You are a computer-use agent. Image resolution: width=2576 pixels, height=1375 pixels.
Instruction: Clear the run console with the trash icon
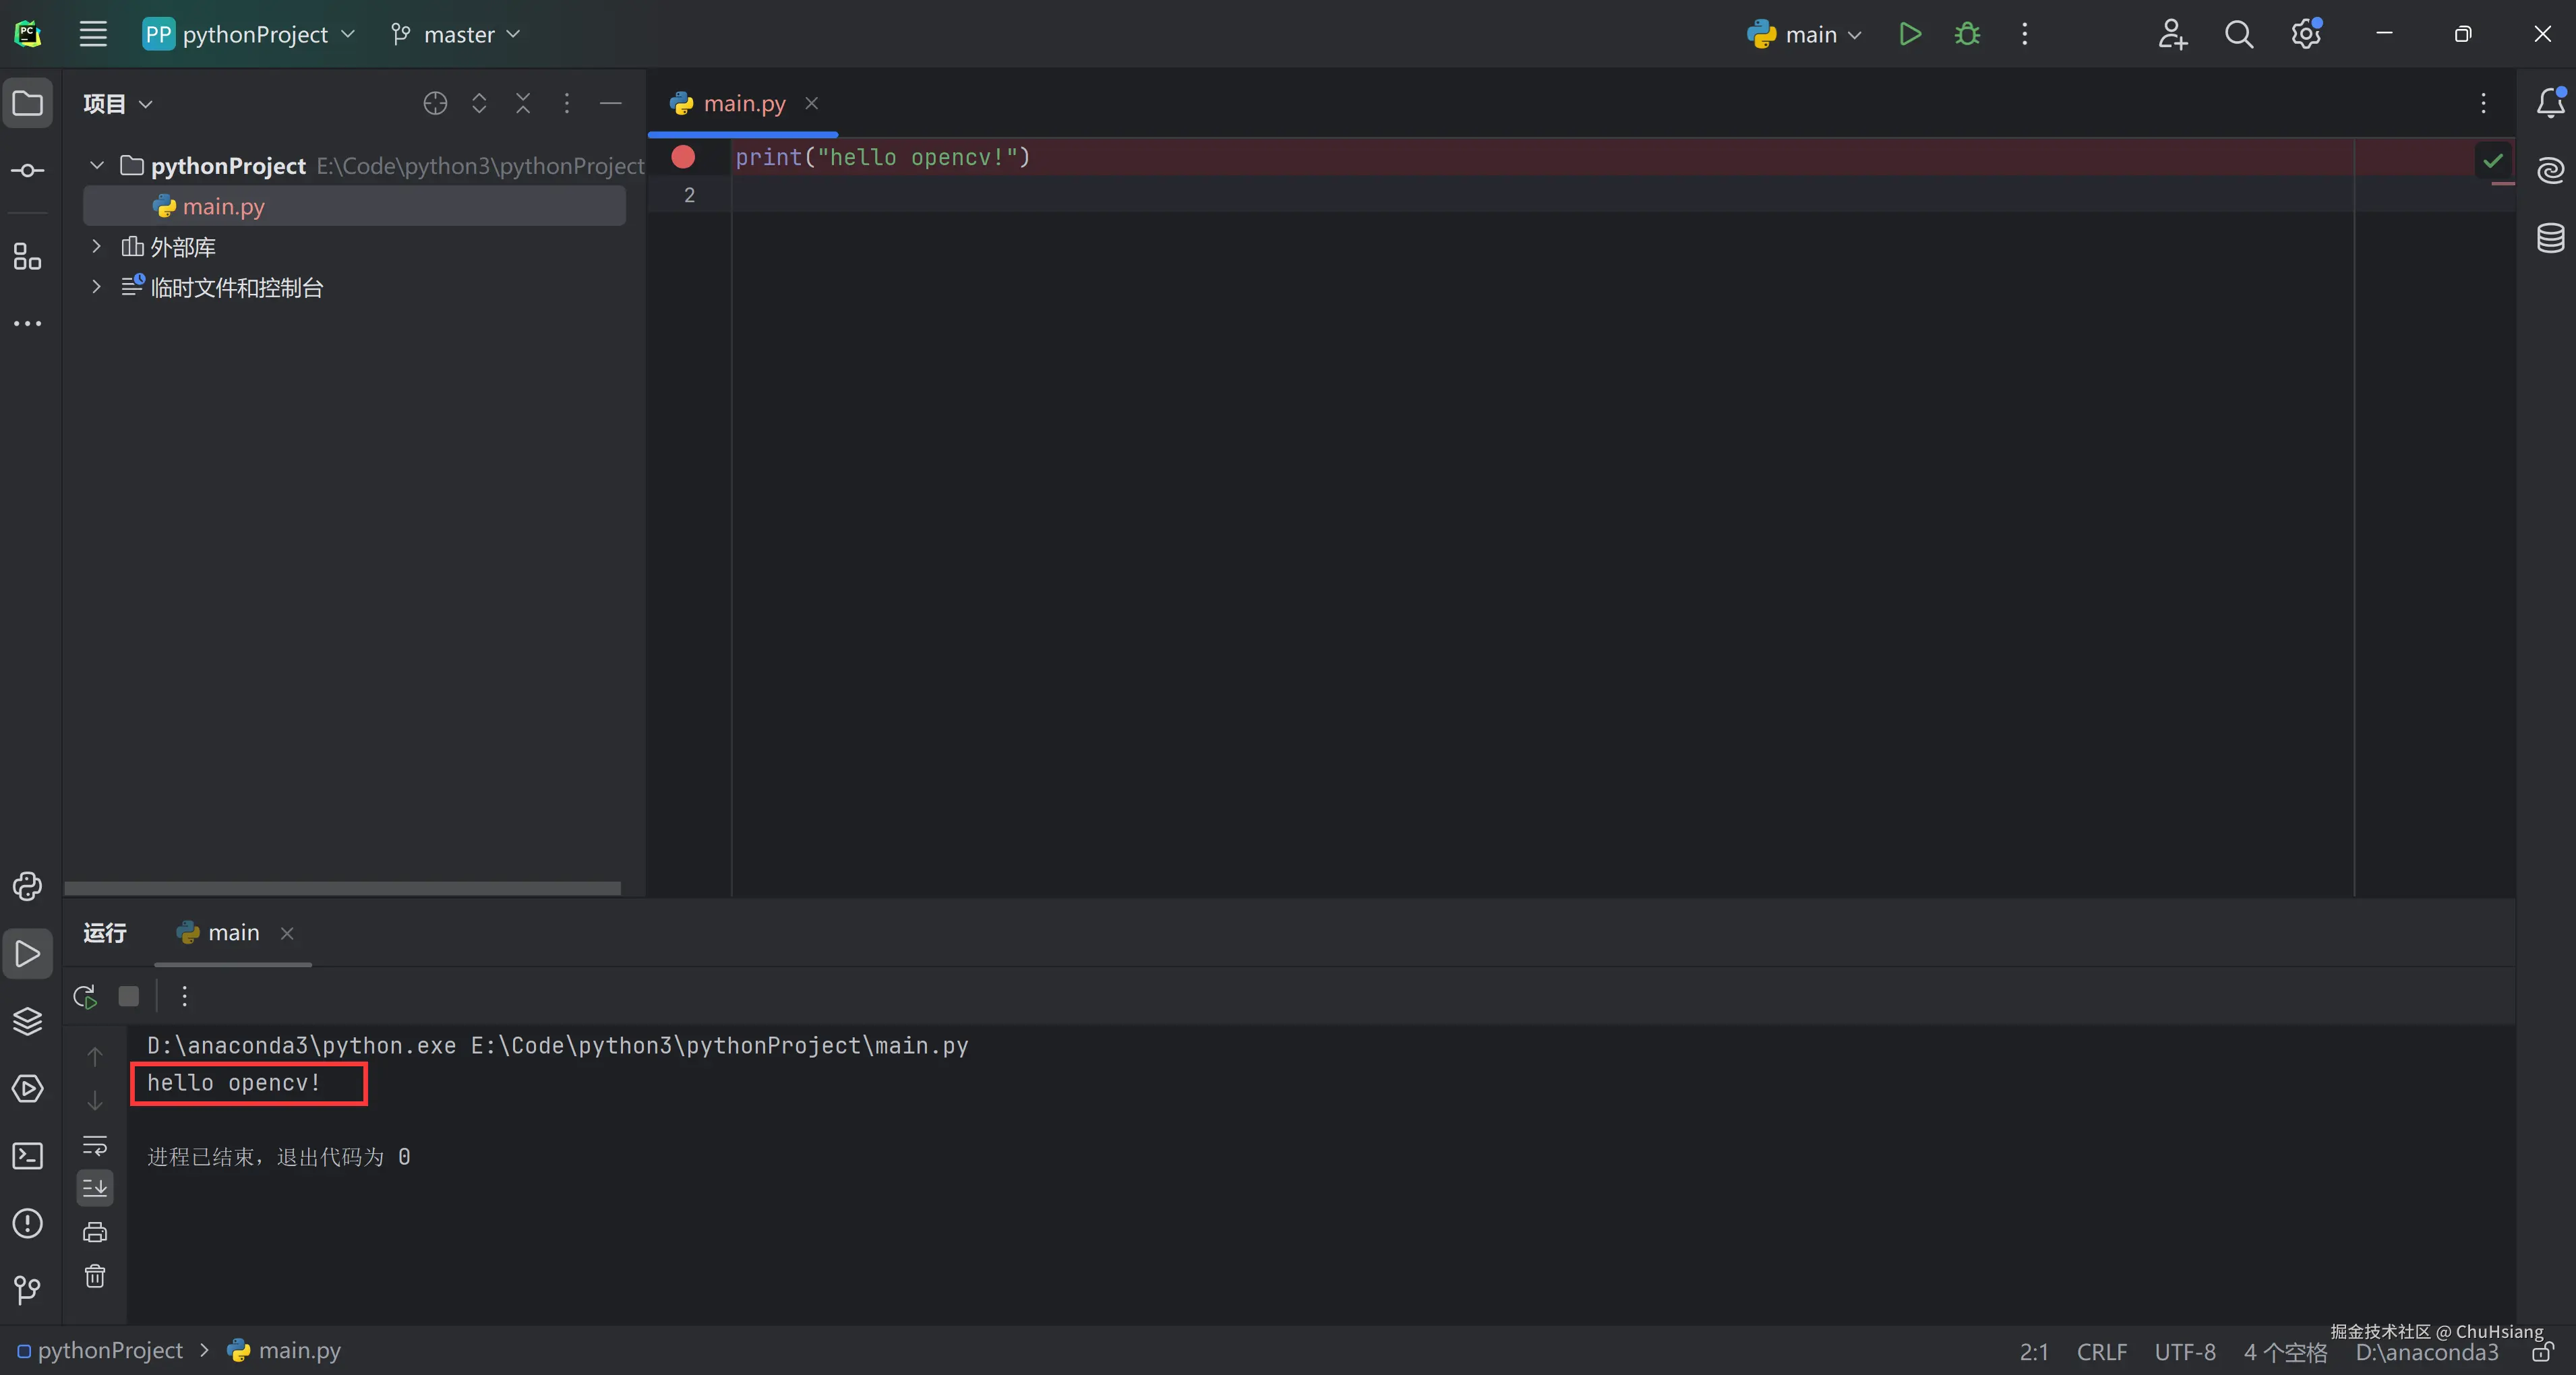[95, 1276]
